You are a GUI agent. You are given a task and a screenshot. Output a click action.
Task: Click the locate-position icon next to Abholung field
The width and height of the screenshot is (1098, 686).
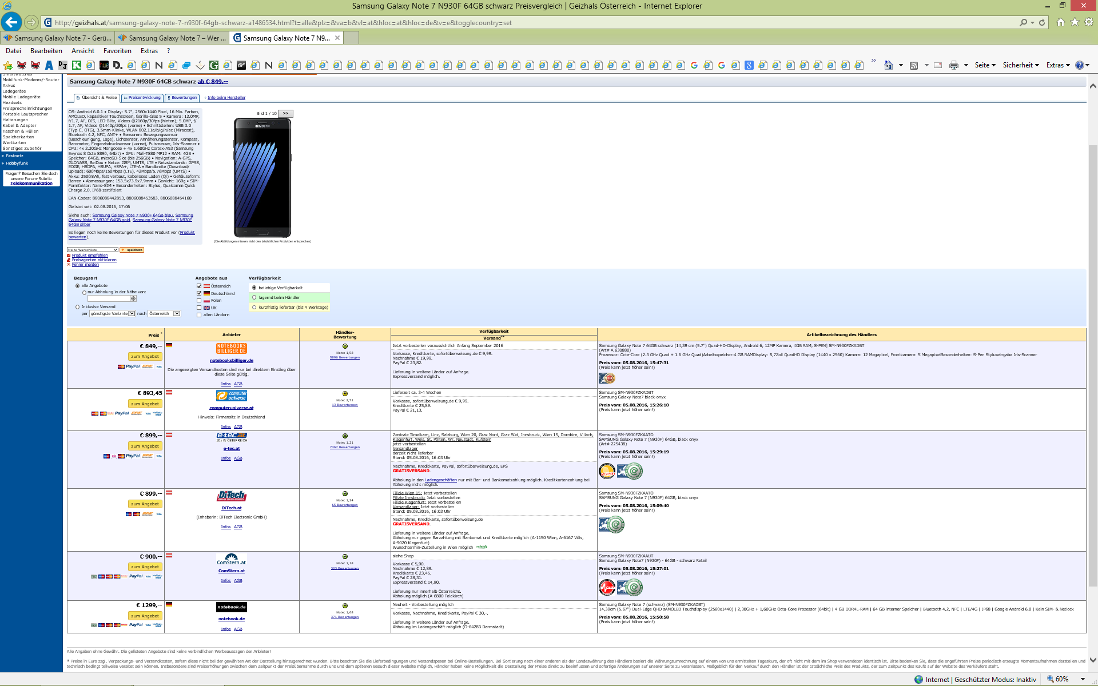[133, 298]
